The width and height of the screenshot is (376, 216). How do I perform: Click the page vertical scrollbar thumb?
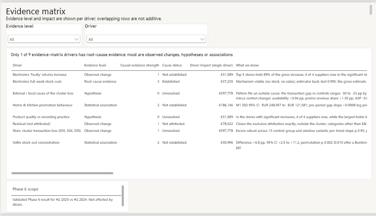[x=371, y=9]
